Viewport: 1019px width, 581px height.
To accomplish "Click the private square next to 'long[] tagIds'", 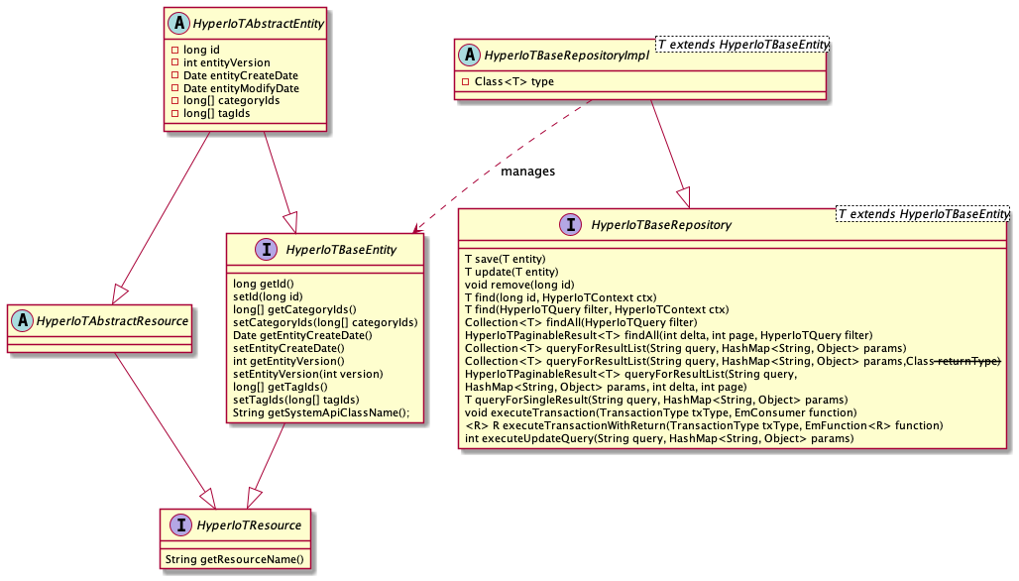I will pos(174,114).
